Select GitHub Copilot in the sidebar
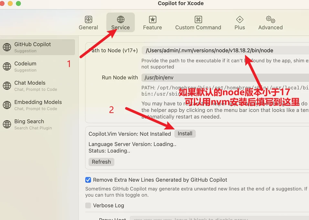The image size is (309, 220). coord(37,47)
